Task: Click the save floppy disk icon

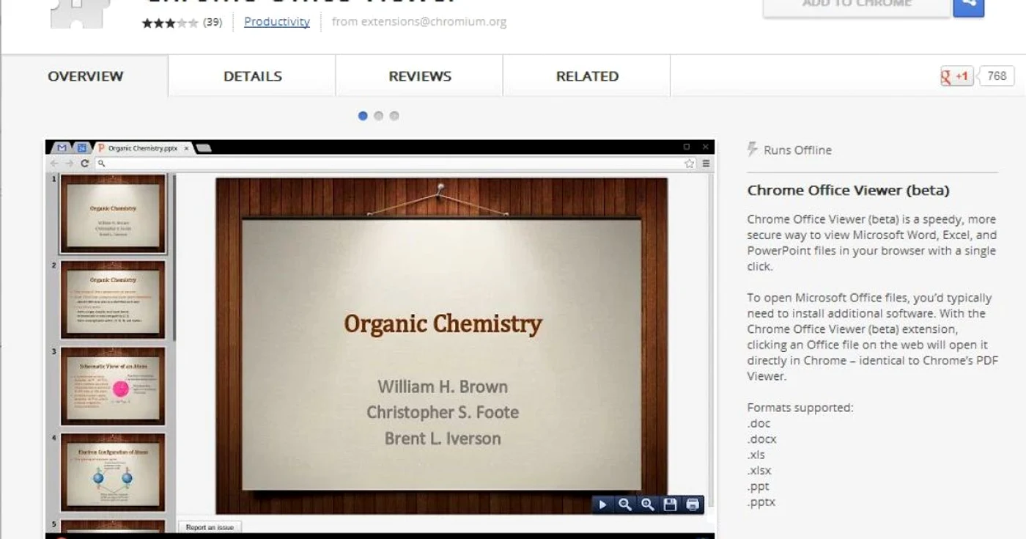Action: tap(670, 505)
